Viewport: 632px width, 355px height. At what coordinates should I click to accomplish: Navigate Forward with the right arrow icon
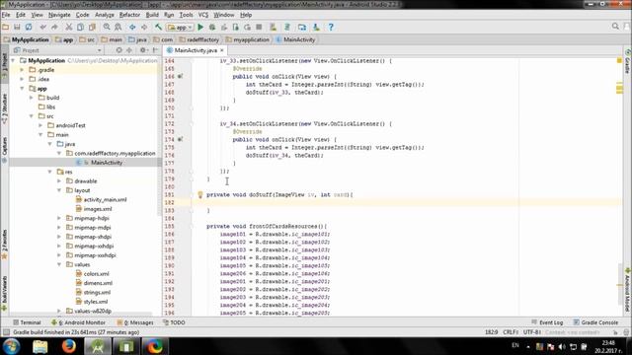pyautogui.click(x=144, y=27)
